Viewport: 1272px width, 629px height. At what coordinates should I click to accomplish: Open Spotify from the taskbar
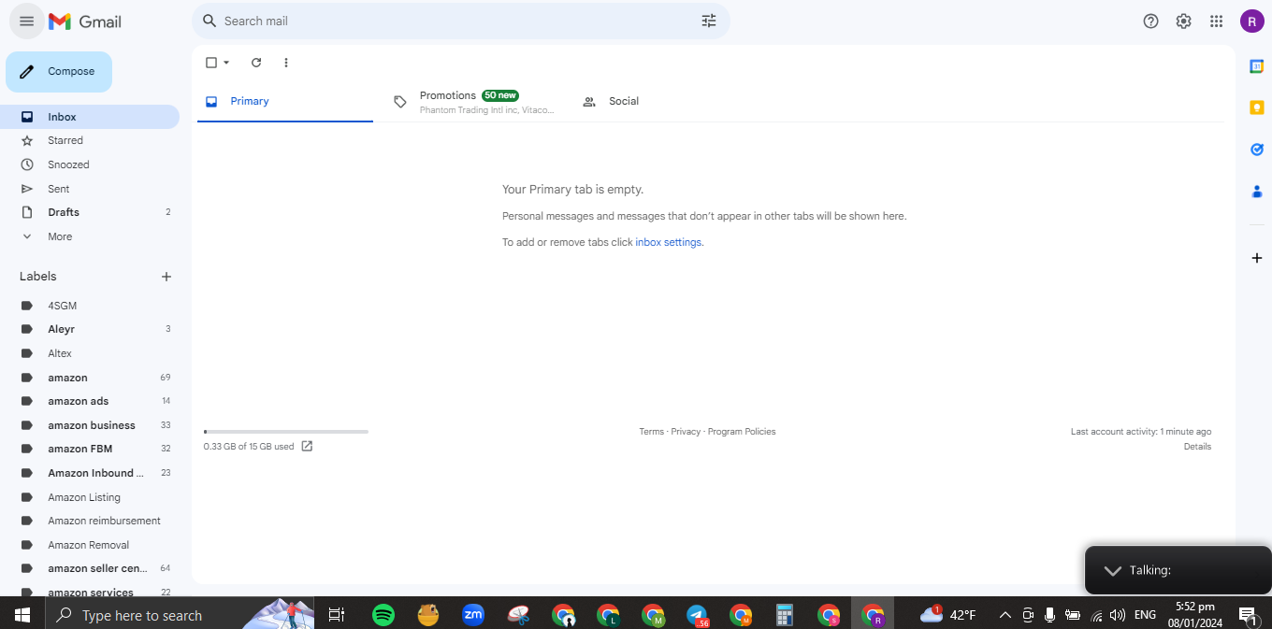(383, 615)
